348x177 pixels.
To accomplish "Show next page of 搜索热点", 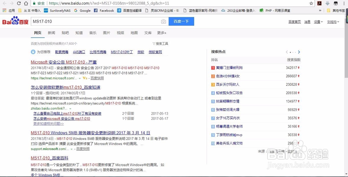I will pos(299,52).
